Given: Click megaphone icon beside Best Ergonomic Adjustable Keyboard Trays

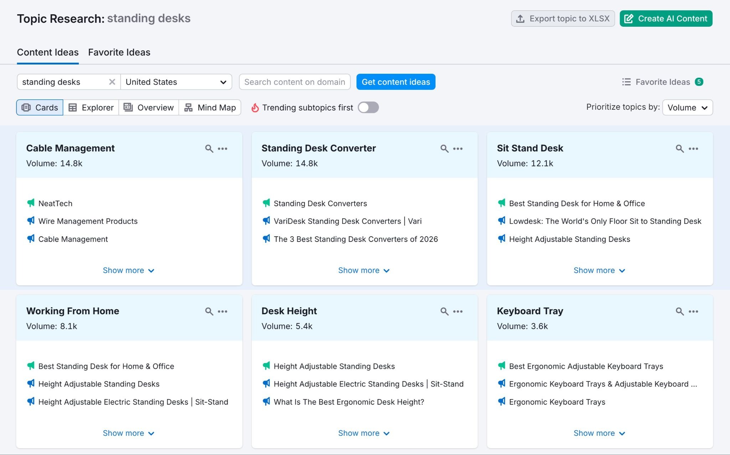Looking at the screenshot, I should point(502,366).
